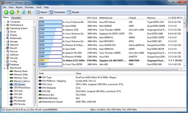188x113 pixels.
Task: Open Parameters from the toolbar
Action: tap(57, 12)
